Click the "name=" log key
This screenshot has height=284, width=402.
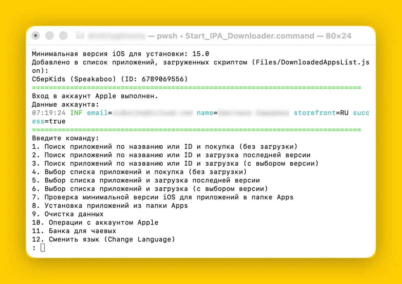(207, 113)
